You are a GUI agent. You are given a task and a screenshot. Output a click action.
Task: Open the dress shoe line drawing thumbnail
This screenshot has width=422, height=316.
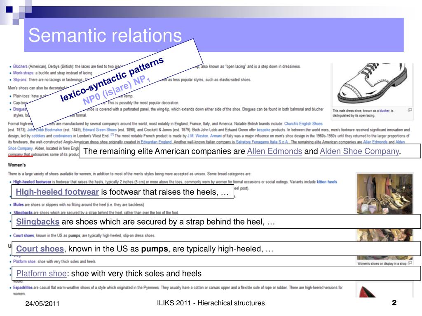(373, 85)
